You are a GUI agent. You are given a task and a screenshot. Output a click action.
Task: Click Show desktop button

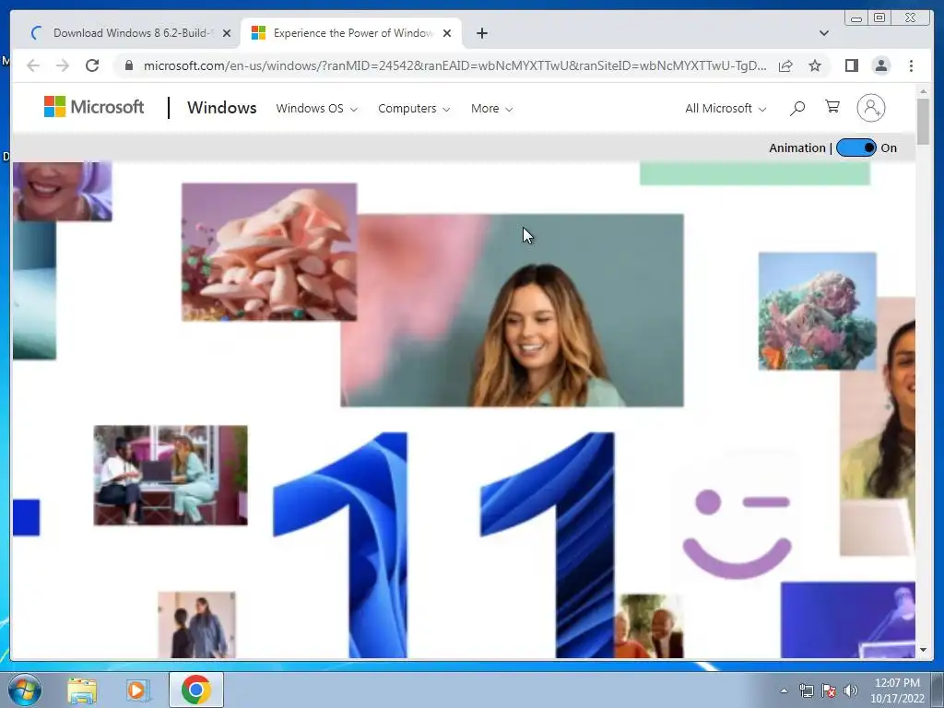[938, 690]
